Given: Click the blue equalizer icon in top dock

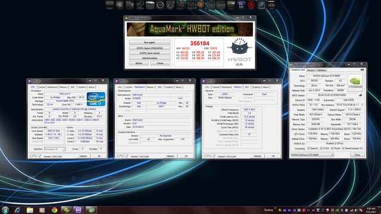Looking at the screenshot, I should (241, 5).
